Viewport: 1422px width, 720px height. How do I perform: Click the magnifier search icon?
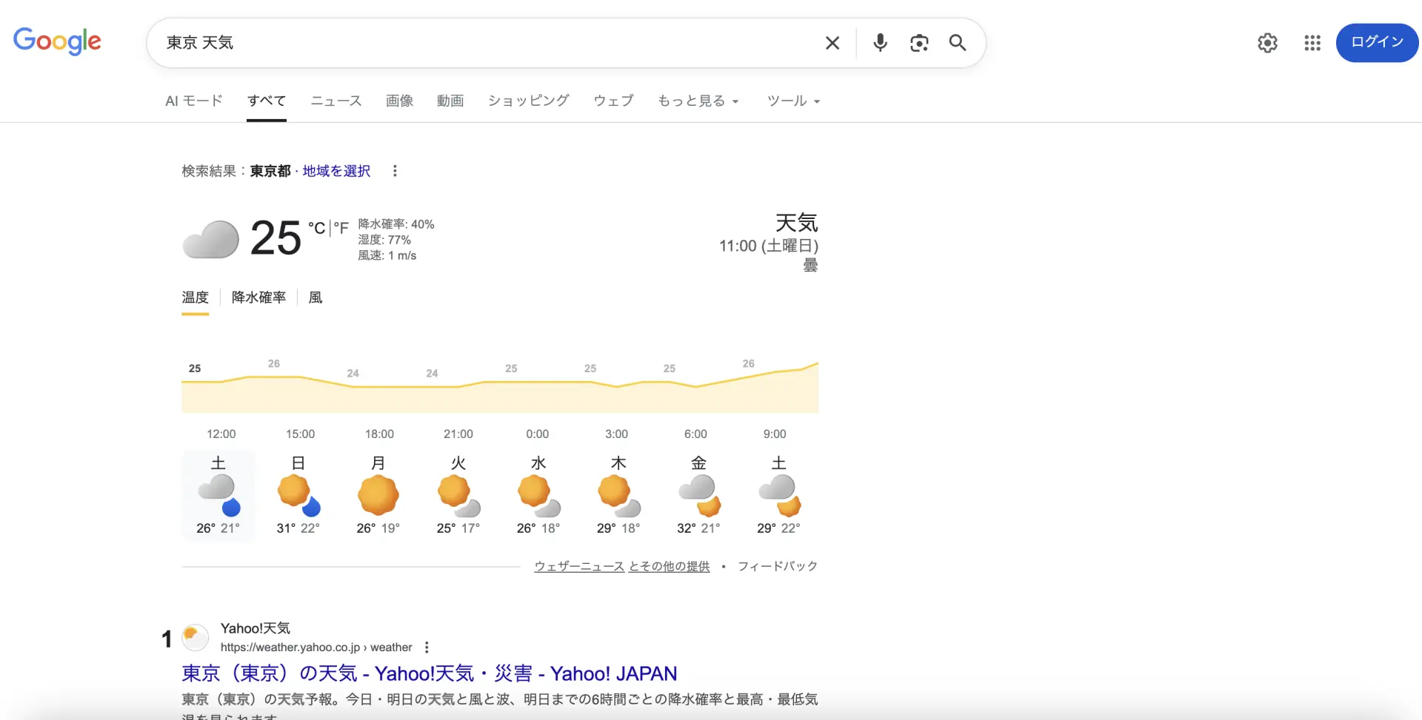tap(958, 43)
